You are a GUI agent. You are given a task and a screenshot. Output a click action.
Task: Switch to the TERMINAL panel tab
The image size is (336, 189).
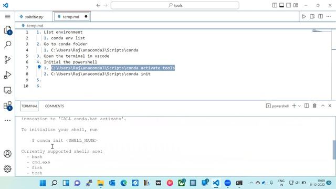click(29, 106)
